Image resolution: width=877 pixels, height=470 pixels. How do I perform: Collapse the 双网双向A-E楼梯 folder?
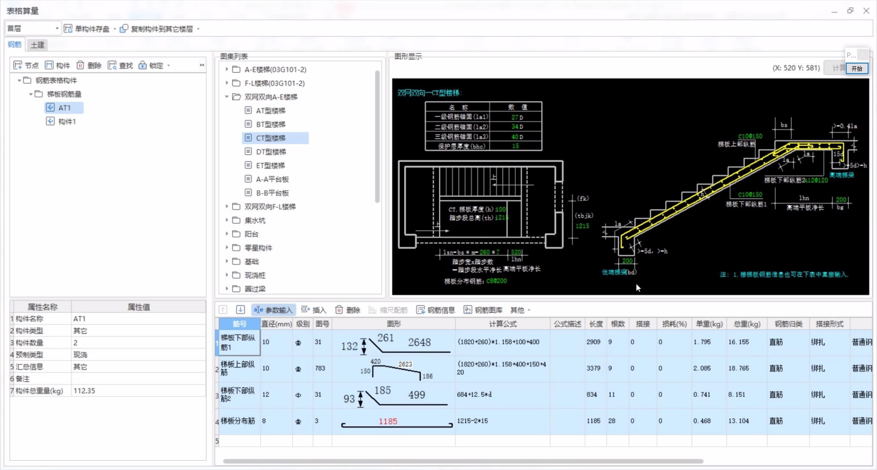227,97
